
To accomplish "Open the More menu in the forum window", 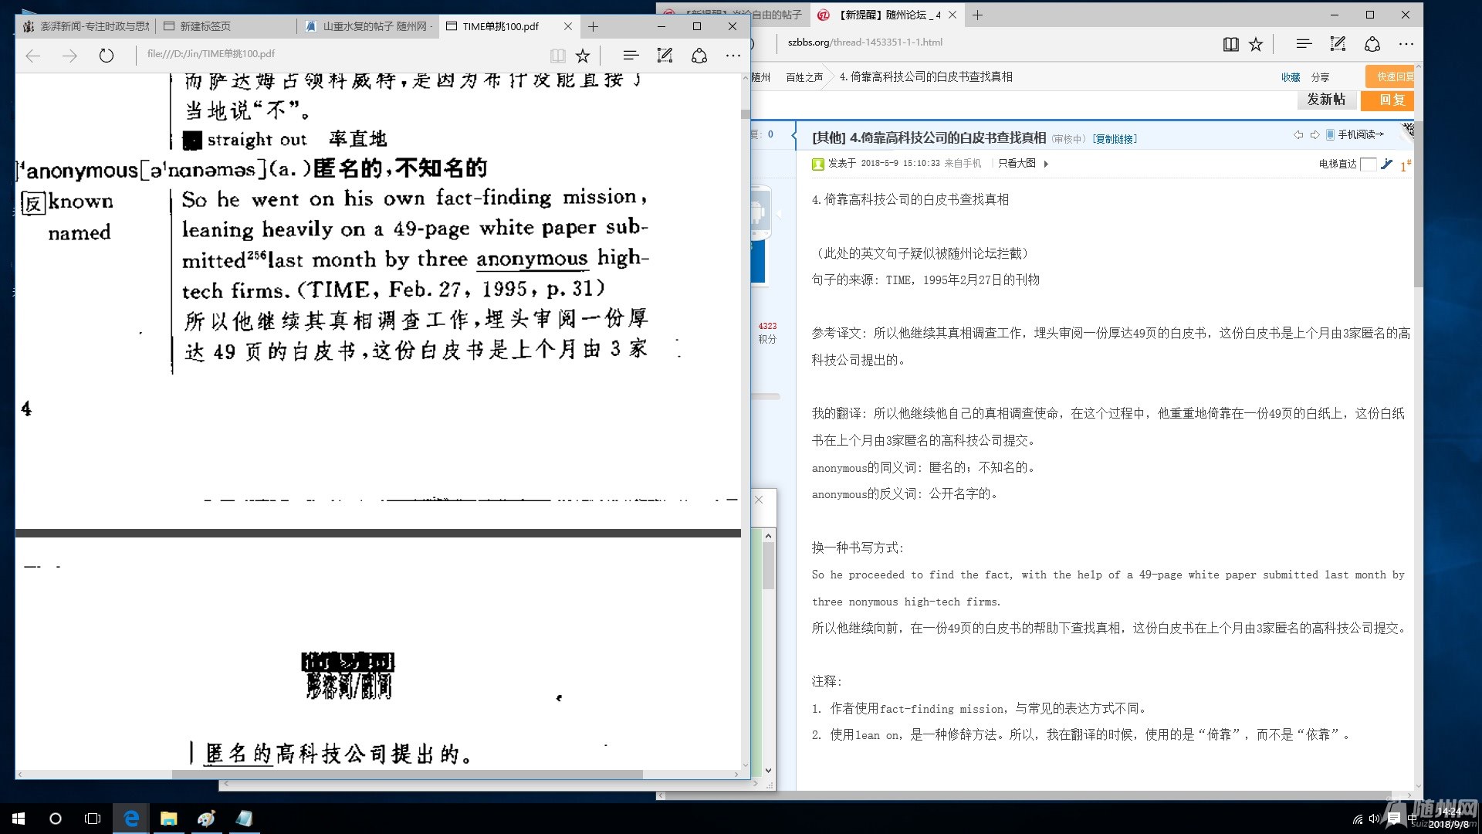I will click(x=1406, y=44).
